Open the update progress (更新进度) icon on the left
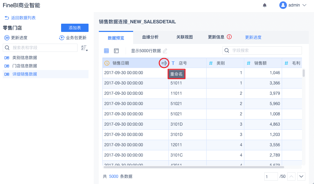 (x=7, y=38)
